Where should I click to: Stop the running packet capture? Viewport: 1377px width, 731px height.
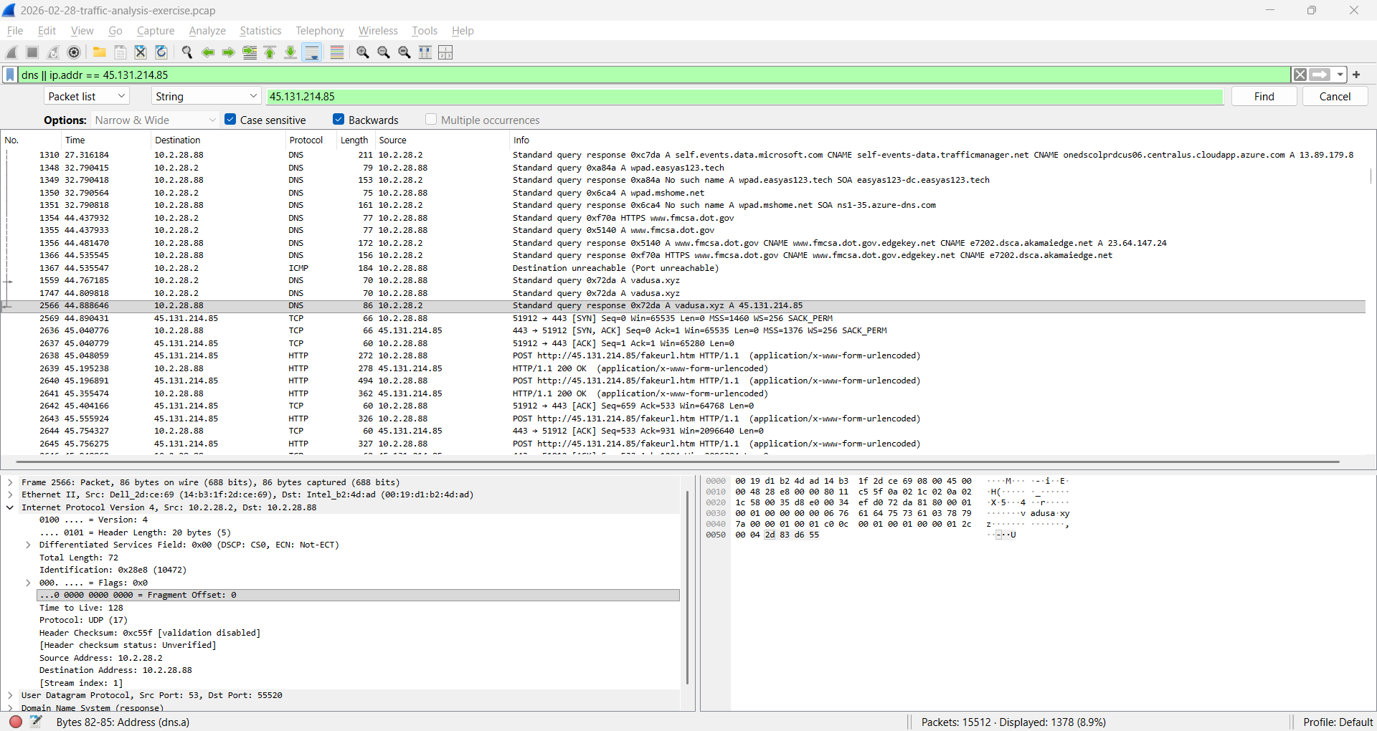tap(32, 52)
